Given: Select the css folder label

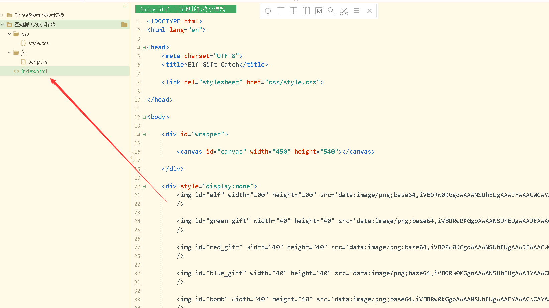Looking at the screenshot, I should click(25, 34).
